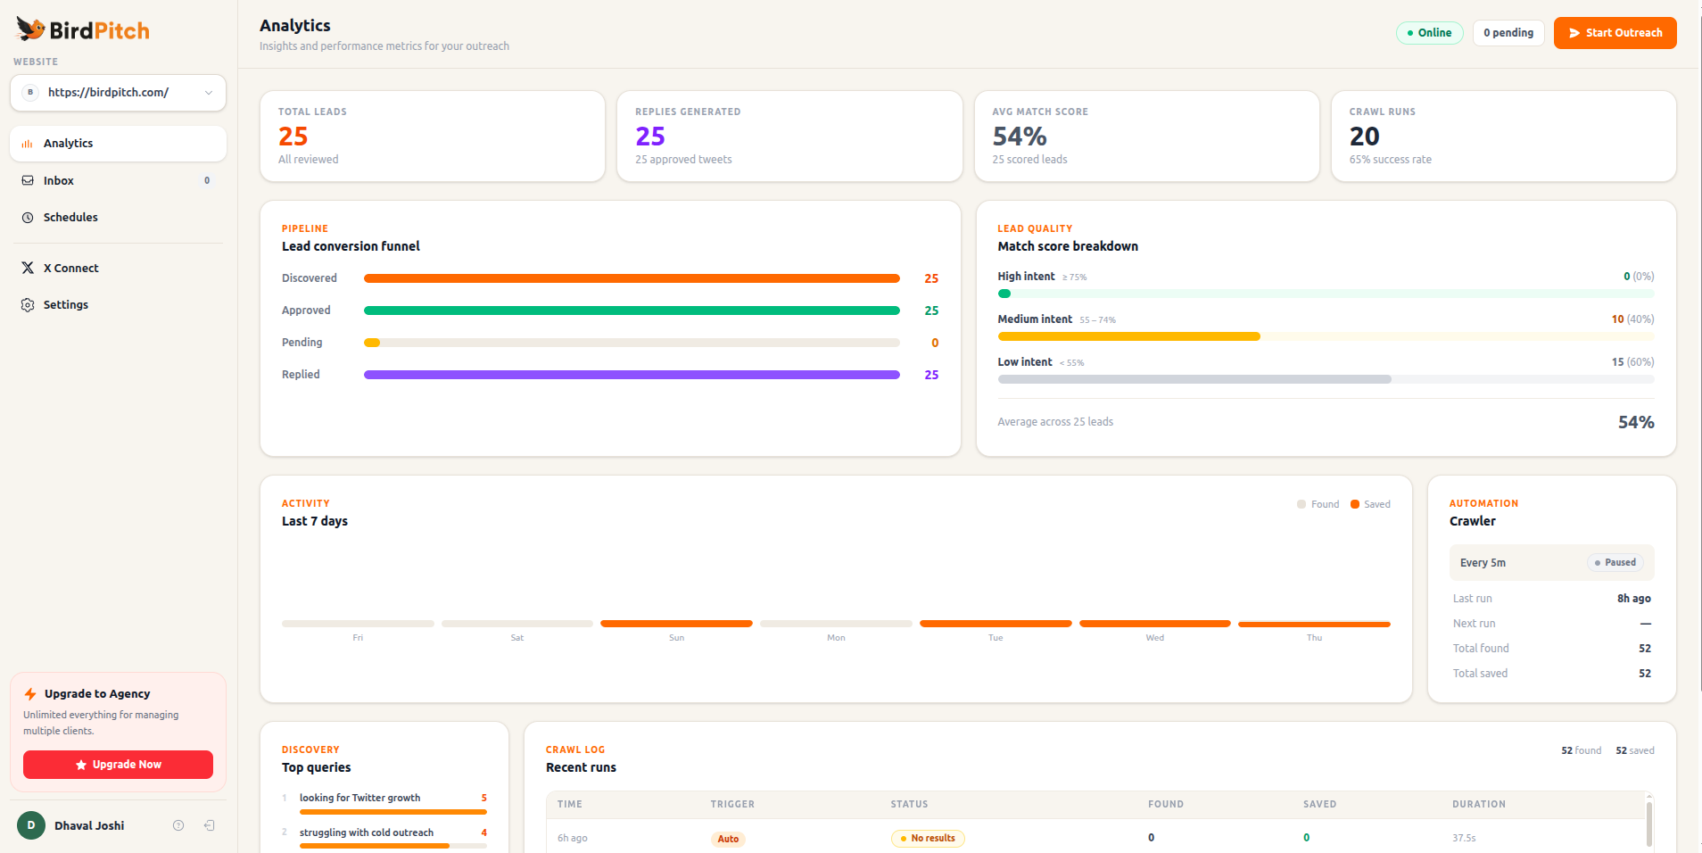
Task: Toggle the crawler Paused status badge
Action: click(1615, 563)
